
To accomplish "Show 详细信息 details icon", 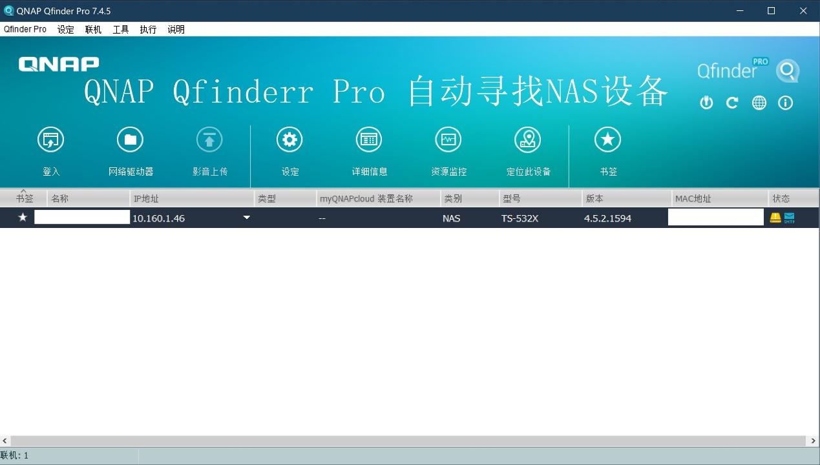I will click(x=369, y=139).
